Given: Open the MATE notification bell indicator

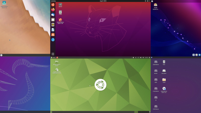Looking at the screenshot, I should point(133,58).
